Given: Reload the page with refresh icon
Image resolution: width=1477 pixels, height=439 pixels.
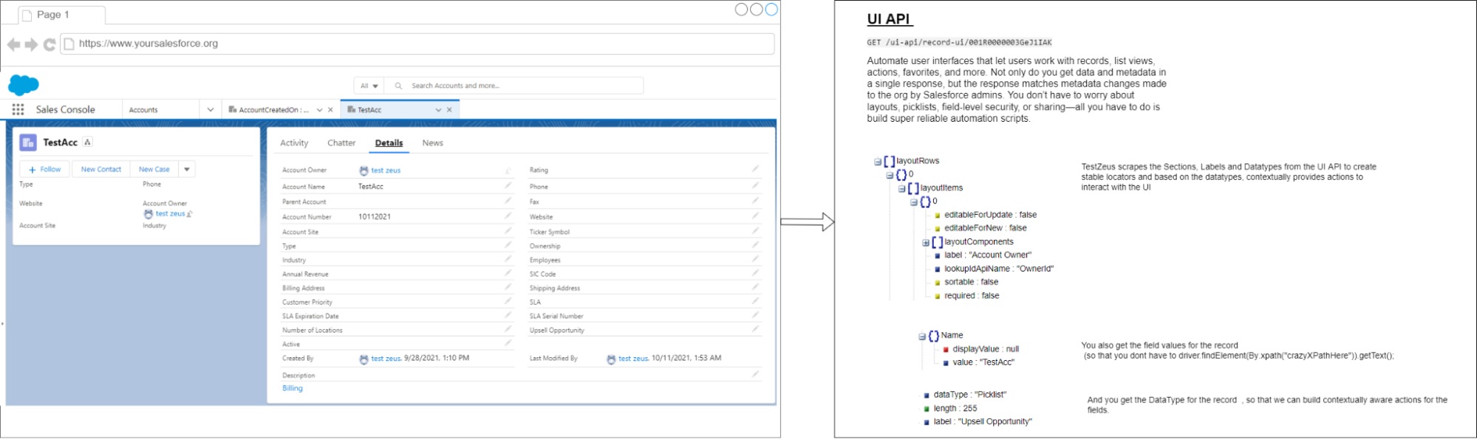Looking at the screenshot, I should coord(50,44).
